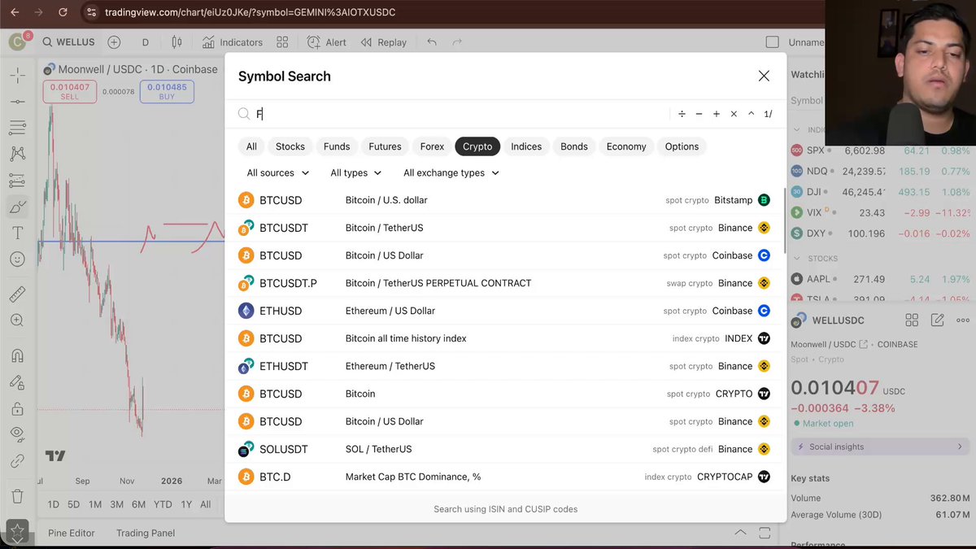Click the link drawings chain icon
Image resolution: width=976 pixels, height=549 pixels.
(x=17, y=461)
